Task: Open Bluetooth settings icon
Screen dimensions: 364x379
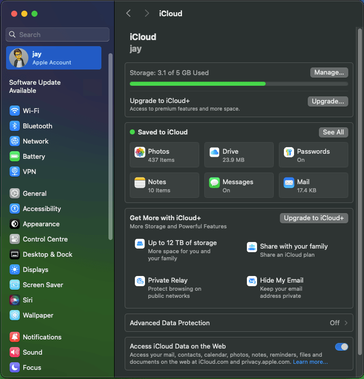Action: click(x=15, y=126)
